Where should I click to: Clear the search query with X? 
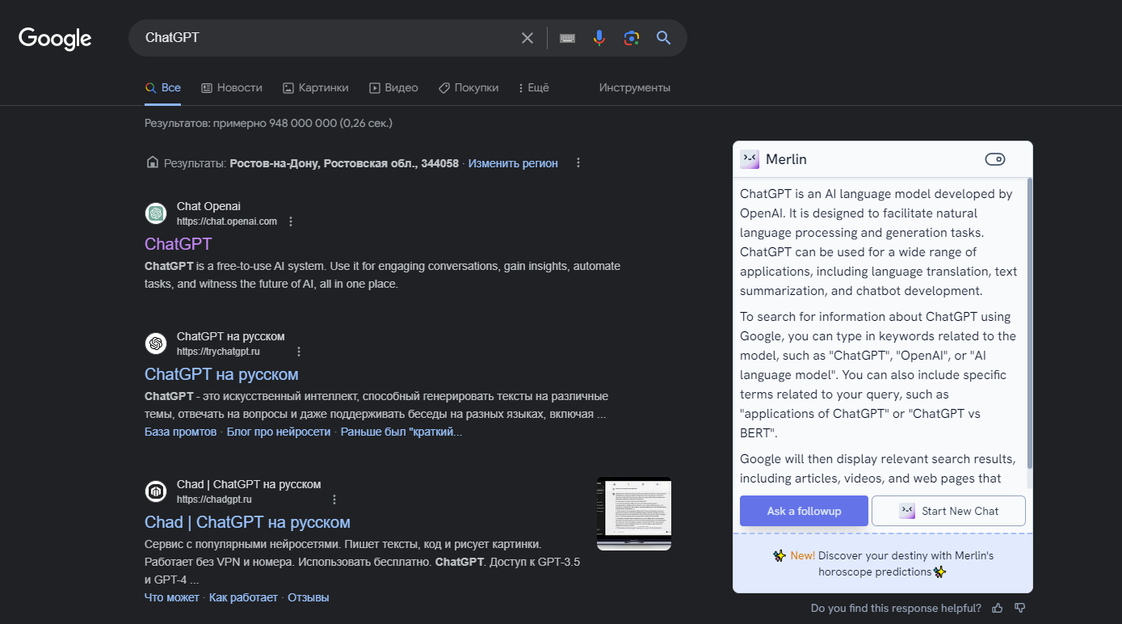click(527, 38)
